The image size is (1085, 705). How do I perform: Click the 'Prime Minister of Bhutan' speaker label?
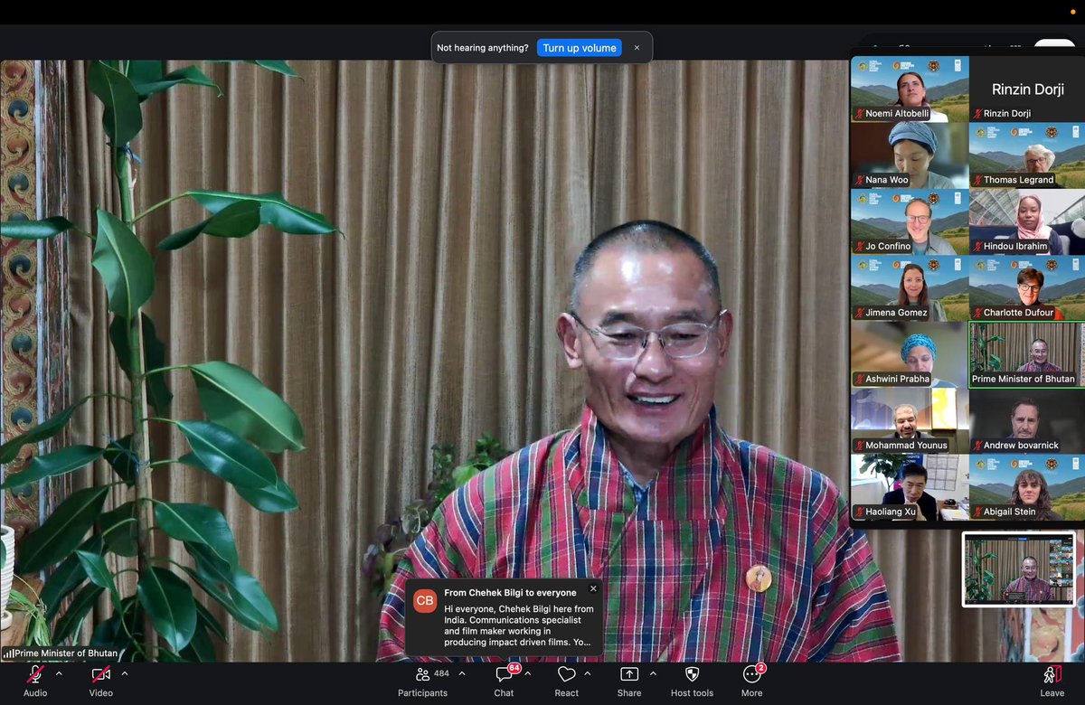[66, 653]
